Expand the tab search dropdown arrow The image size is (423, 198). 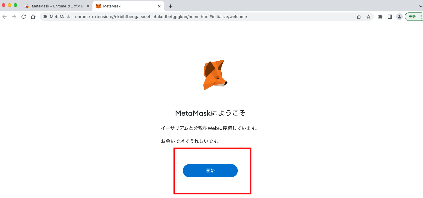click(x=421, y=6)
